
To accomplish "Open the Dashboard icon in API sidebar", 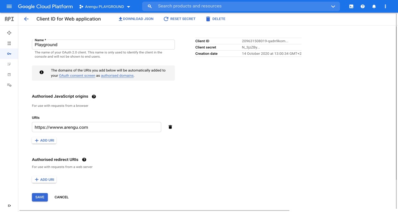I will 9,33.
